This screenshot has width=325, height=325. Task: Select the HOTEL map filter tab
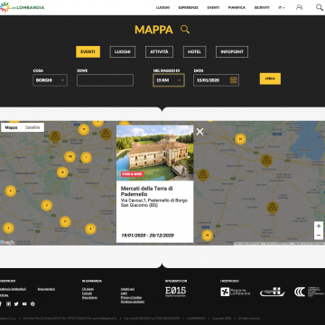pos(194,51)
